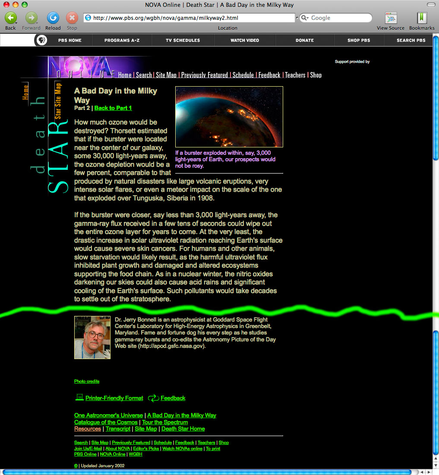Screen dimensions: 439x475
Task: Click Dr. Jerry Bonnell's photo
Action: (x=92, y=337)
